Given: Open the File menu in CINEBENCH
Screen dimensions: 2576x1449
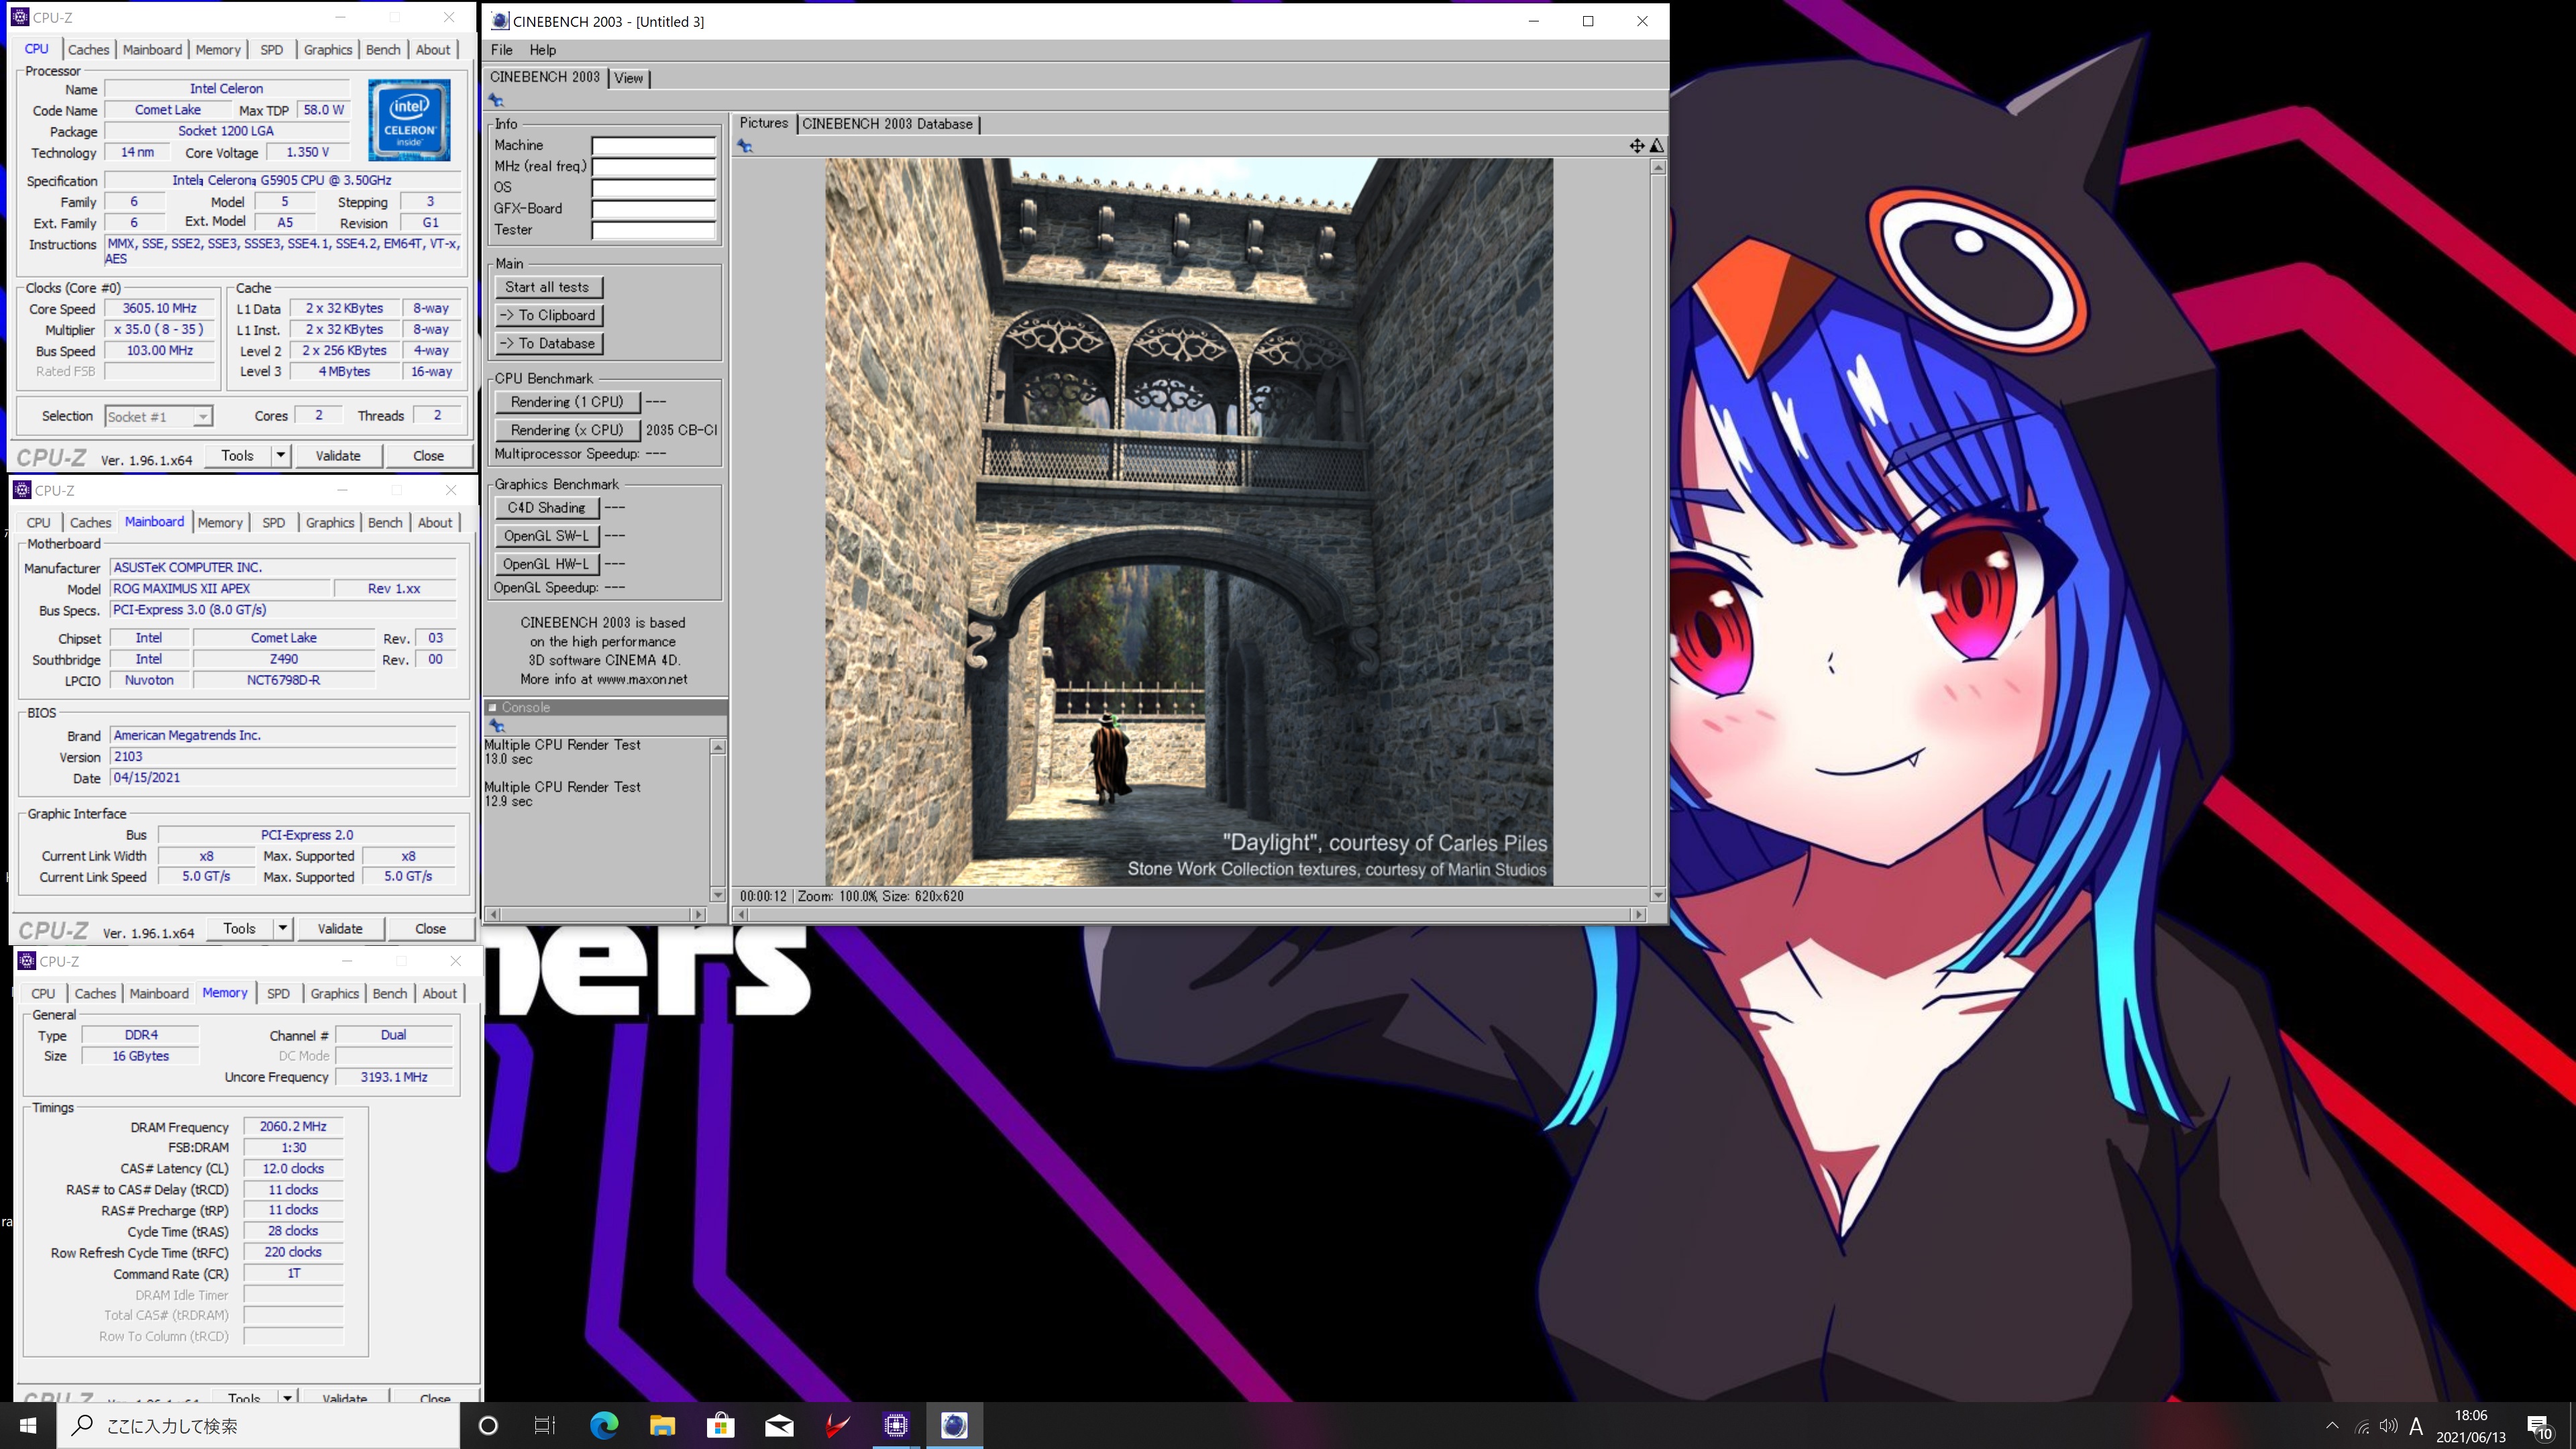Looking at the screenshot, I should pyautogui.click(x=501, y=50).
